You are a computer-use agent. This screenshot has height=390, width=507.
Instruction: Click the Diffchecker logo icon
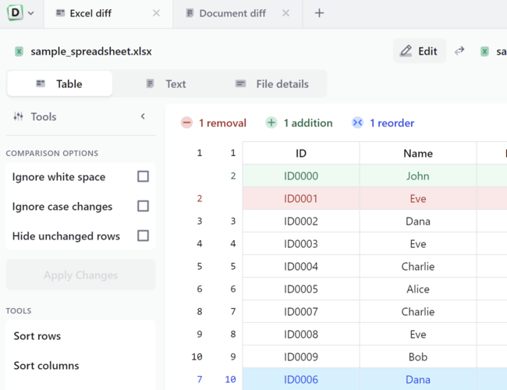tap(15, 13)
